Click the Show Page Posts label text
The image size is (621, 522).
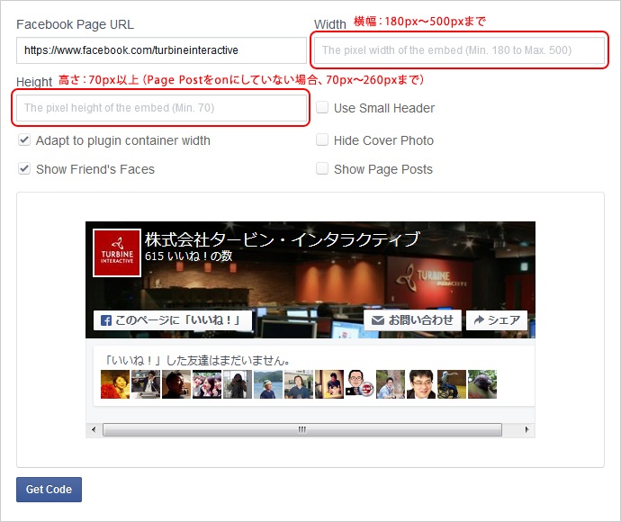tap(383, 169)
